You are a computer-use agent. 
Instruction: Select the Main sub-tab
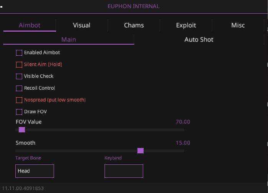69,40
